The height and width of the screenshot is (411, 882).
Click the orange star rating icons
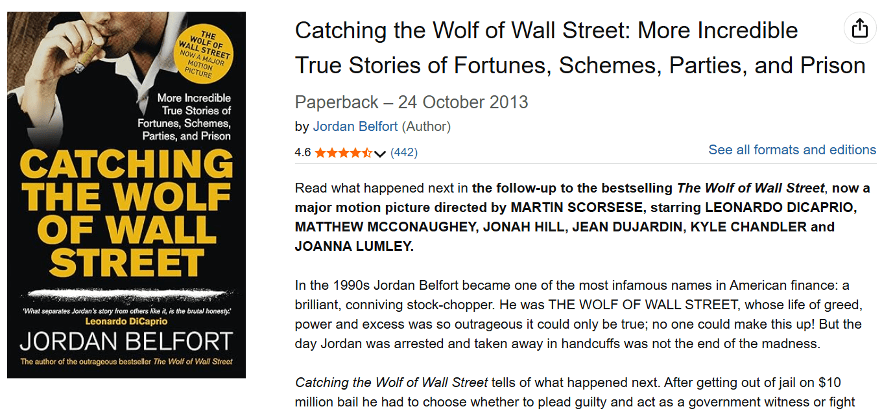tap(343, 153)
